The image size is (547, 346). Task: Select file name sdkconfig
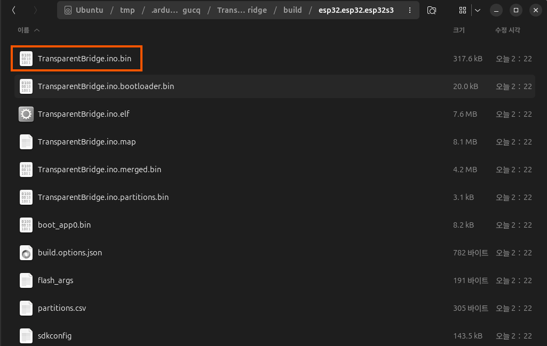[54, 336]
